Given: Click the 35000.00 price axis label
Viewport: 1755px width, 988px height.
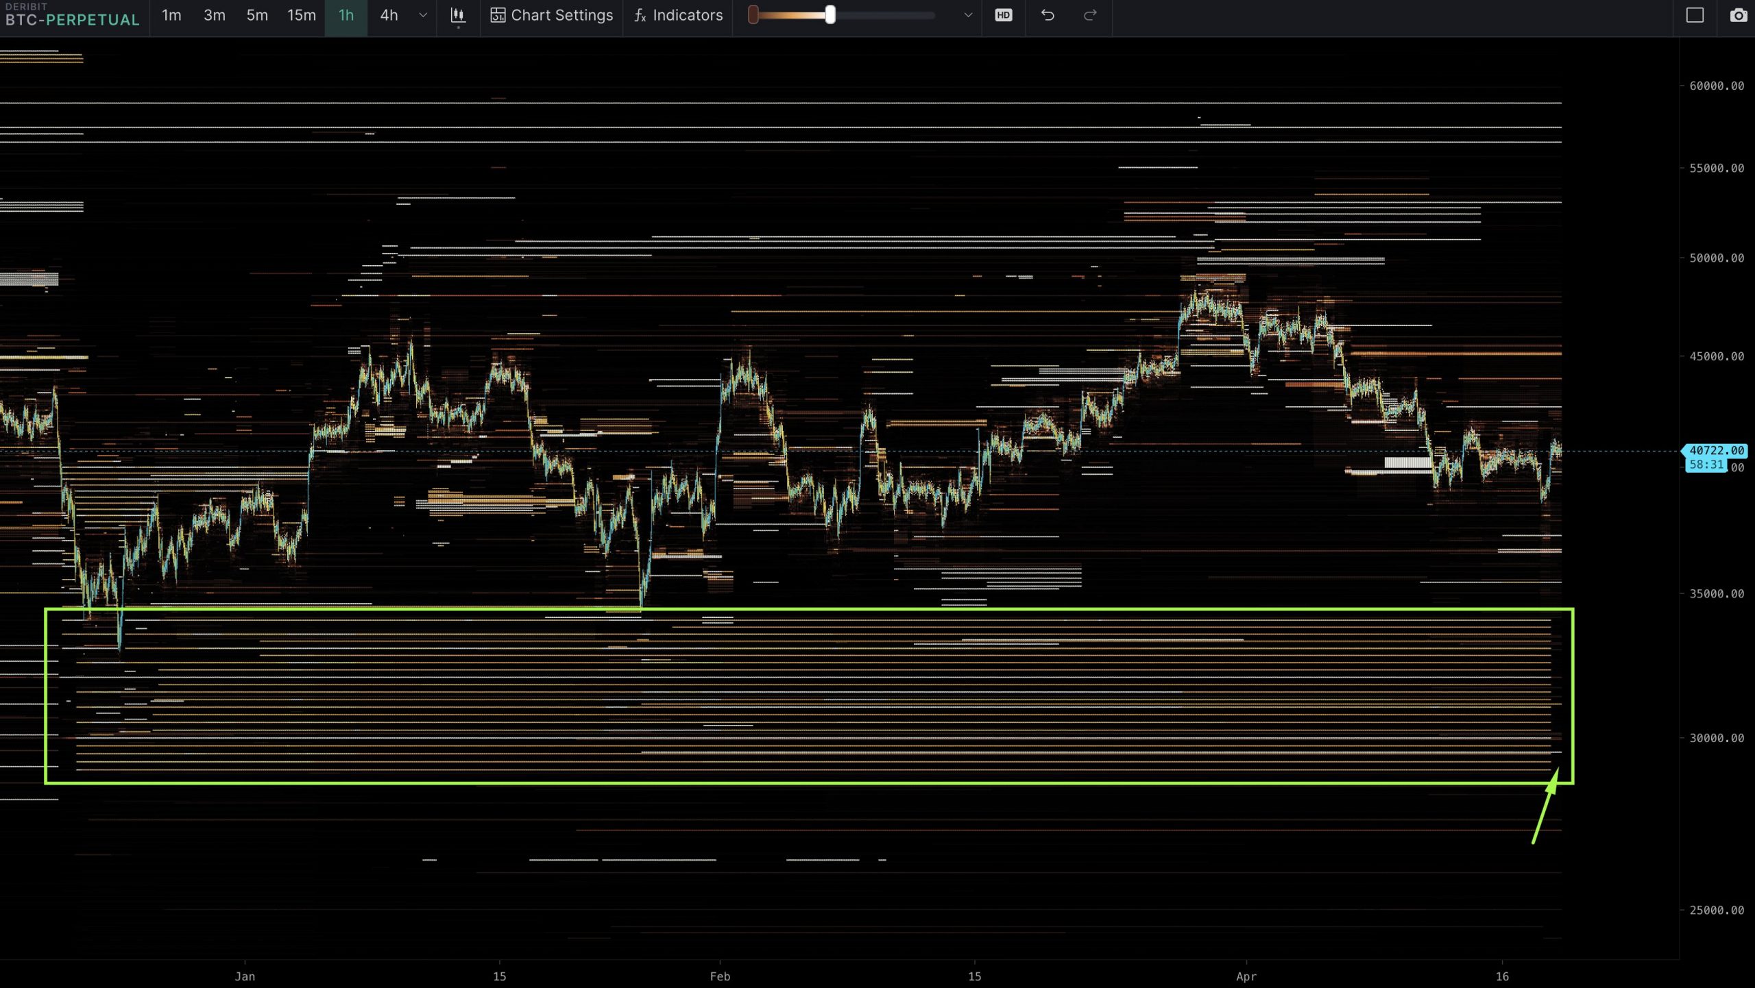Looking at the screenshot, I should pyautogui.click(x=1717, y=593).
